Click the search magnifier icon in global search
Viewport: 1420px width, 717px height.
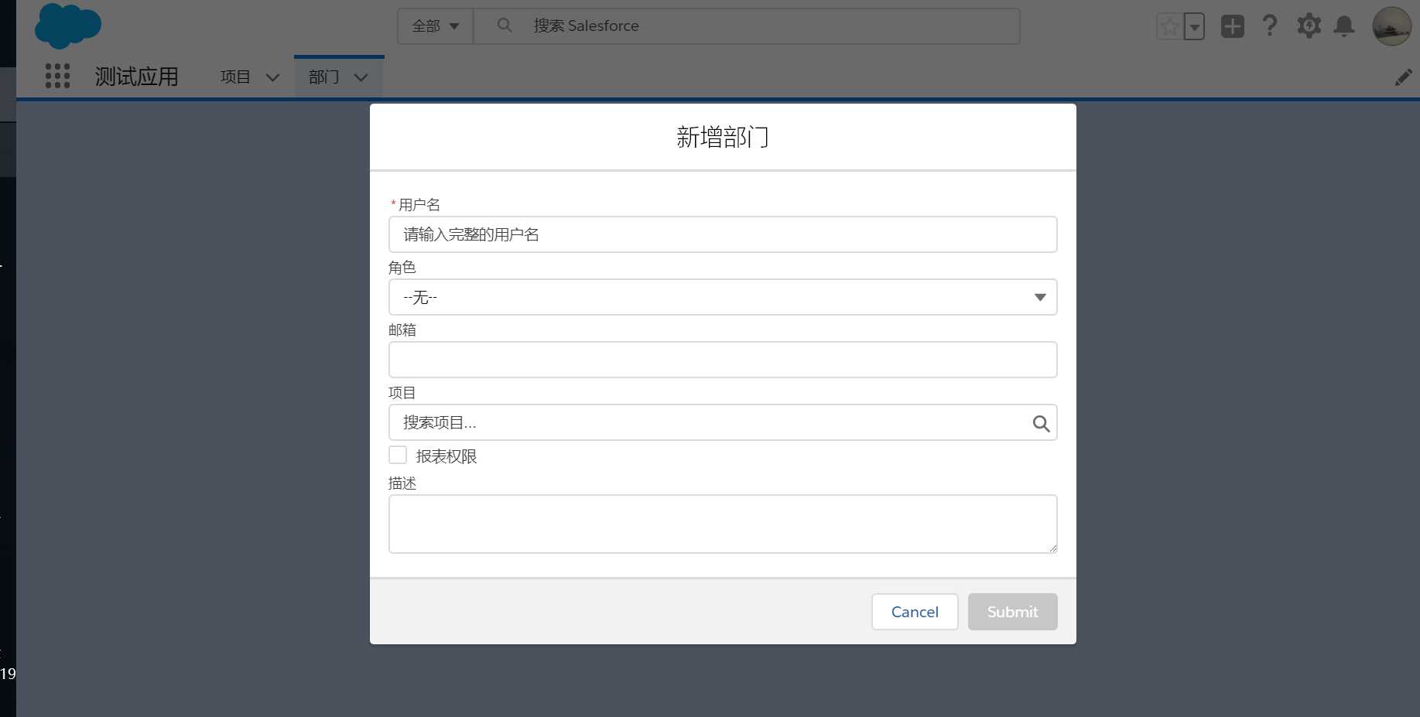[505, 26]
